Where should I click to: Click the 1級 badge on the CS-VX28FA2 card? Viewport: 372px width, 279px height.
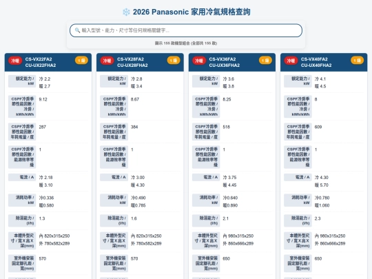(174, 61)
